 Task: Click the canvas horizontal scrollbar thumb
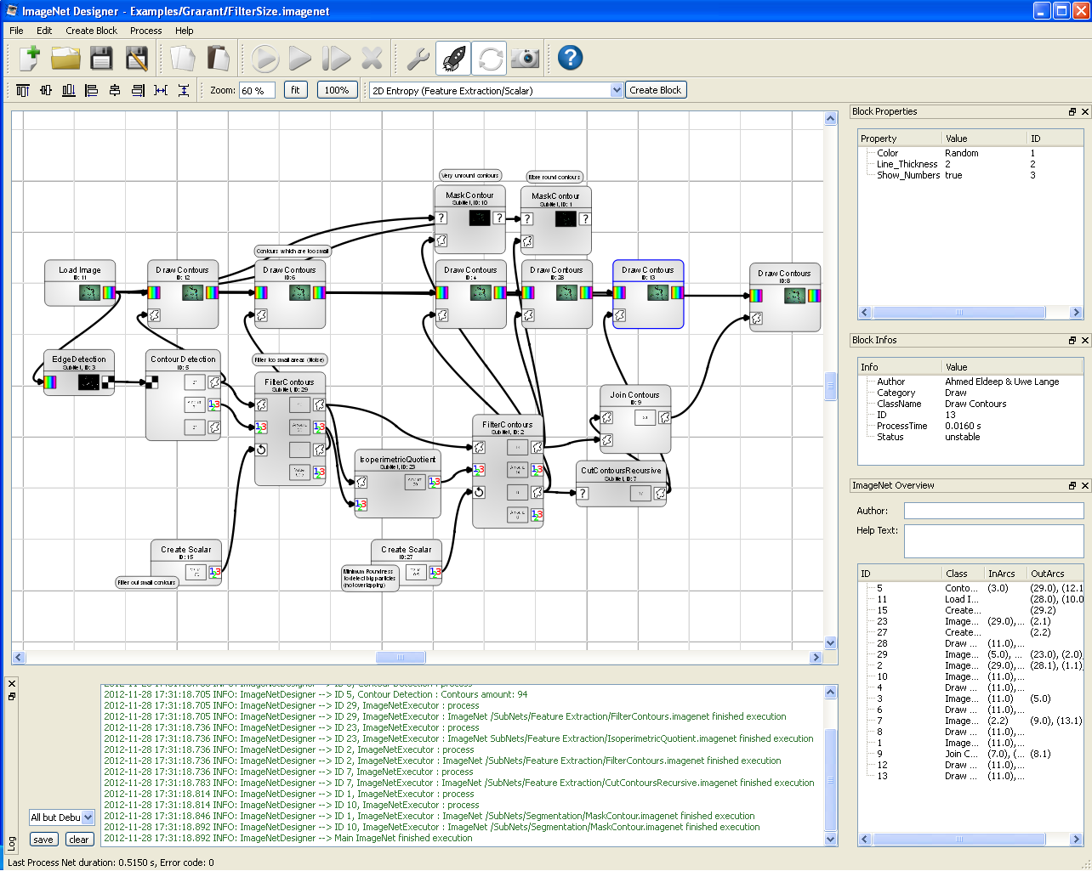pos(401,658)
